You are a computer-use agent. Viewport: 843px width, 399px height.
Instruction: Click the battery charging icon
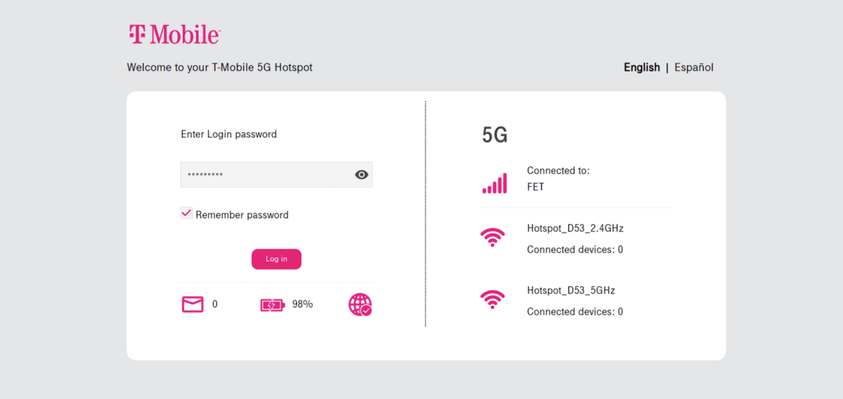273,305
